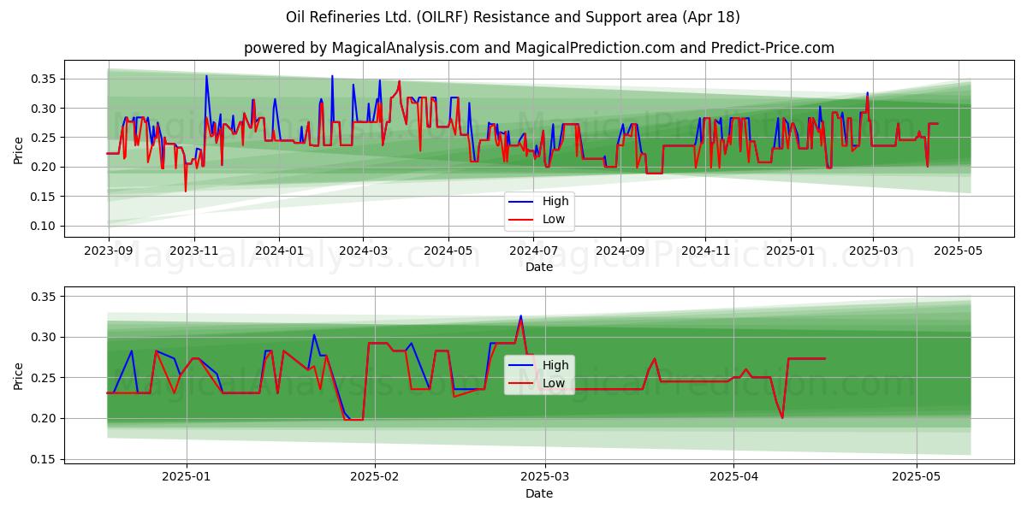Click the '2024-05' tick on the top chart
This screenshot has height=513, width=1027.
pos(448,251)
